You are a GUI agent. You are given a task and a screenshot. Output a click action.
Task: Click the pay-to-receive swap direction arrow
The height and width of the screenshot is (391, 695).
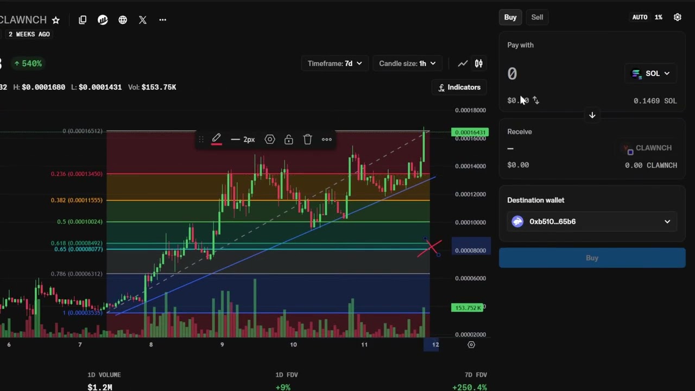click(x=592, y=115)
